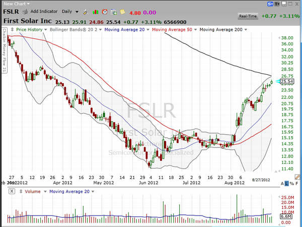Screen dimensions: 302x227
Task: Click the high price 25.91
Action: (79, 22)
